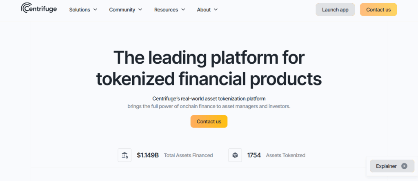Click the 1754 assets tokenized figure
Viewport: 418px width, 181px height.
254,155
